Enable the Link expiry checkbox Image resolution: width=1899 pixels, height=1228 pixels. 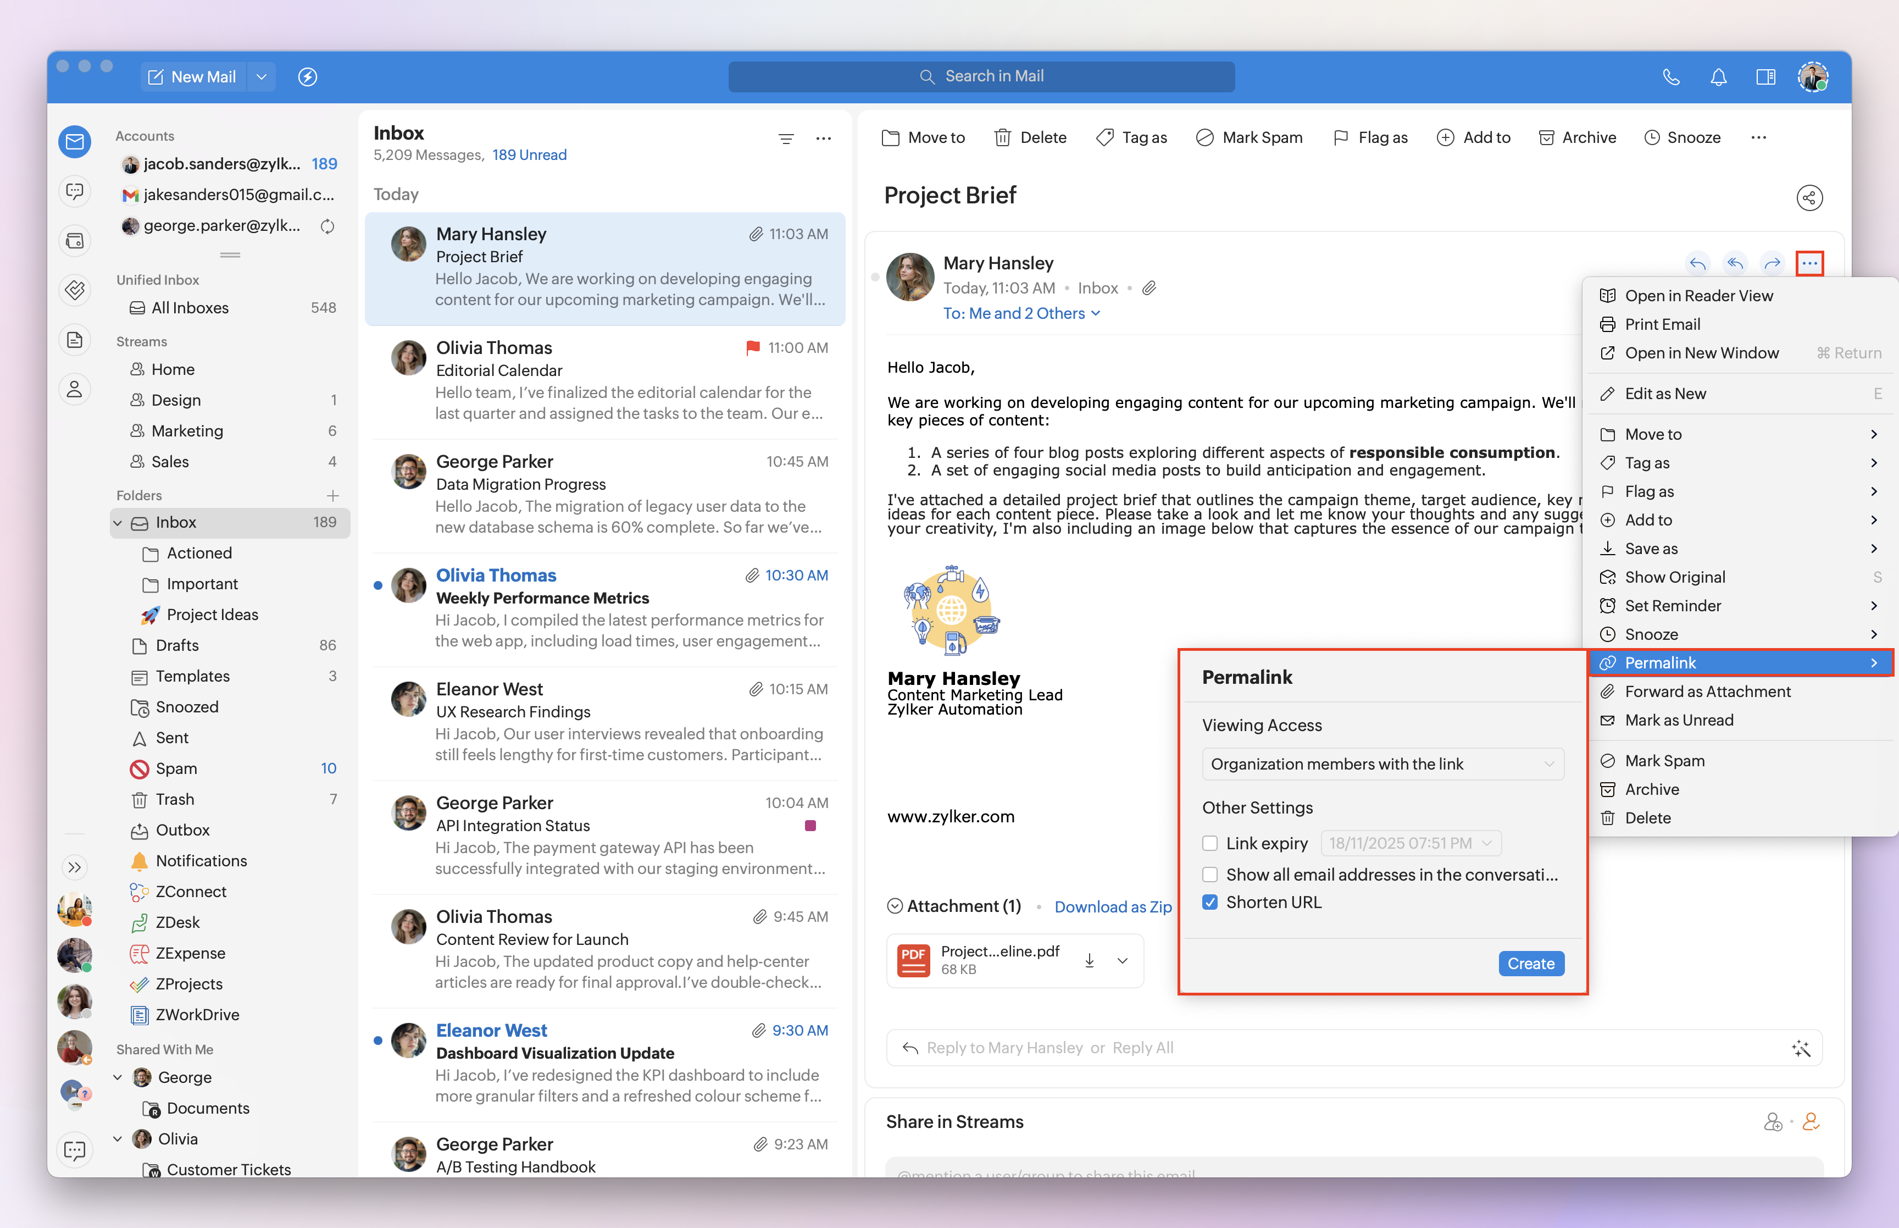coord(1210,843)
